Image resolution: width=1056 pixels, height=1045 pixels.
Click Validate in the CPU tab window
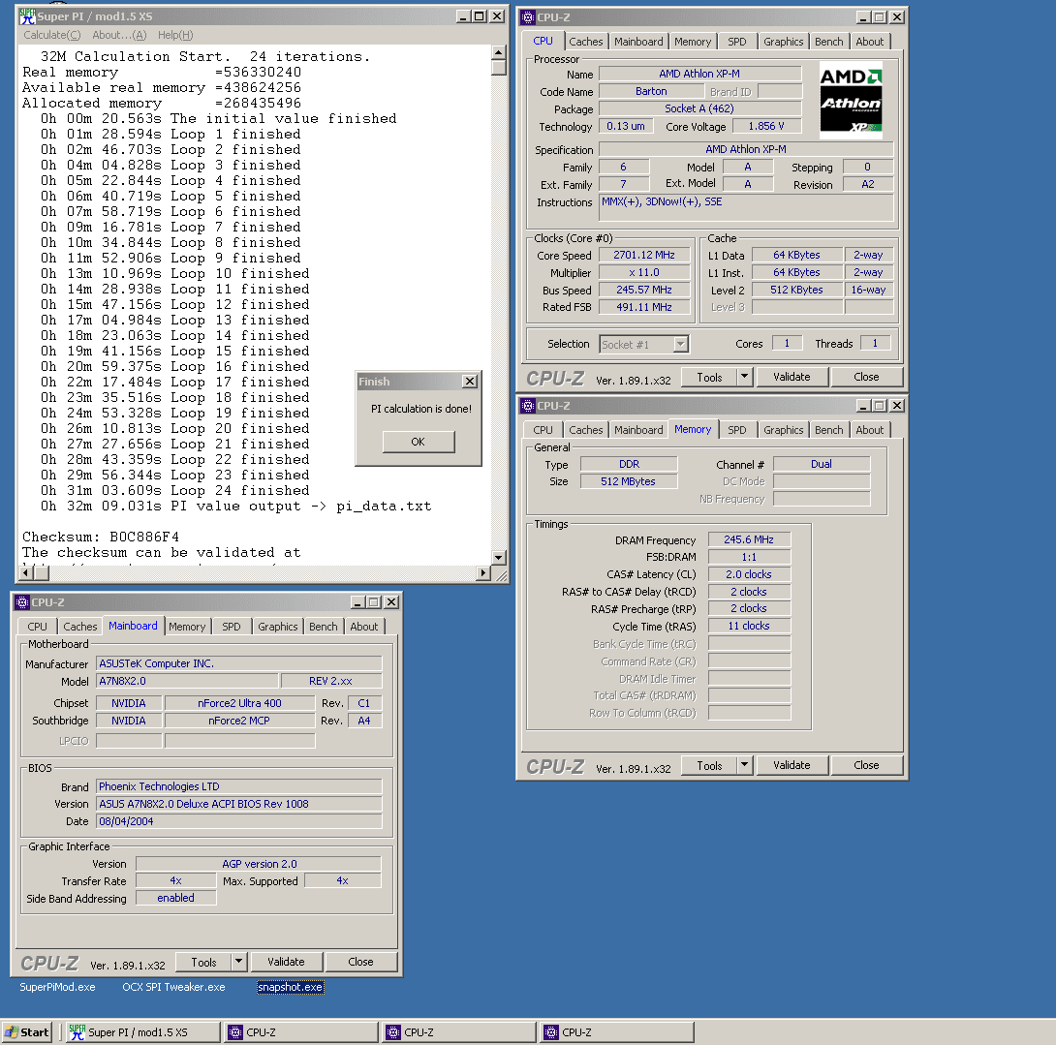coord(792,377)
